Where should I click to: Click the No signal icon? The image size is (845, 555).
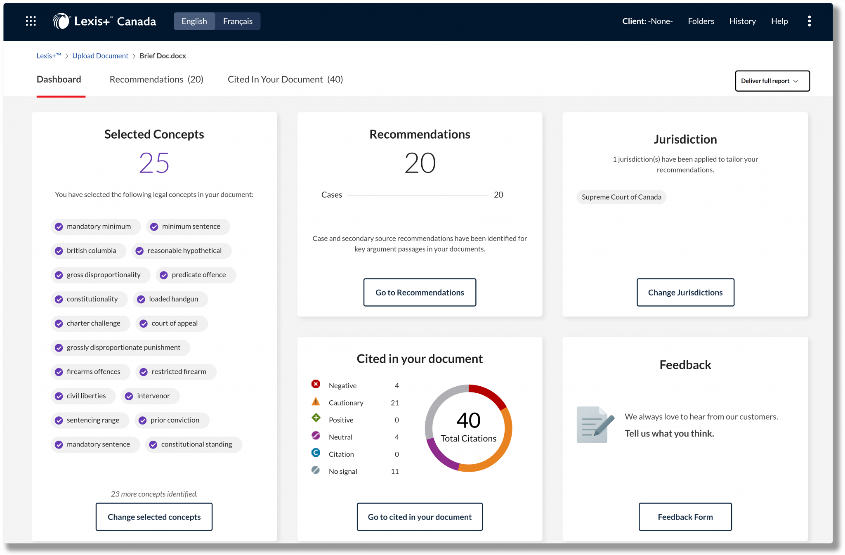tap(316, 470)
